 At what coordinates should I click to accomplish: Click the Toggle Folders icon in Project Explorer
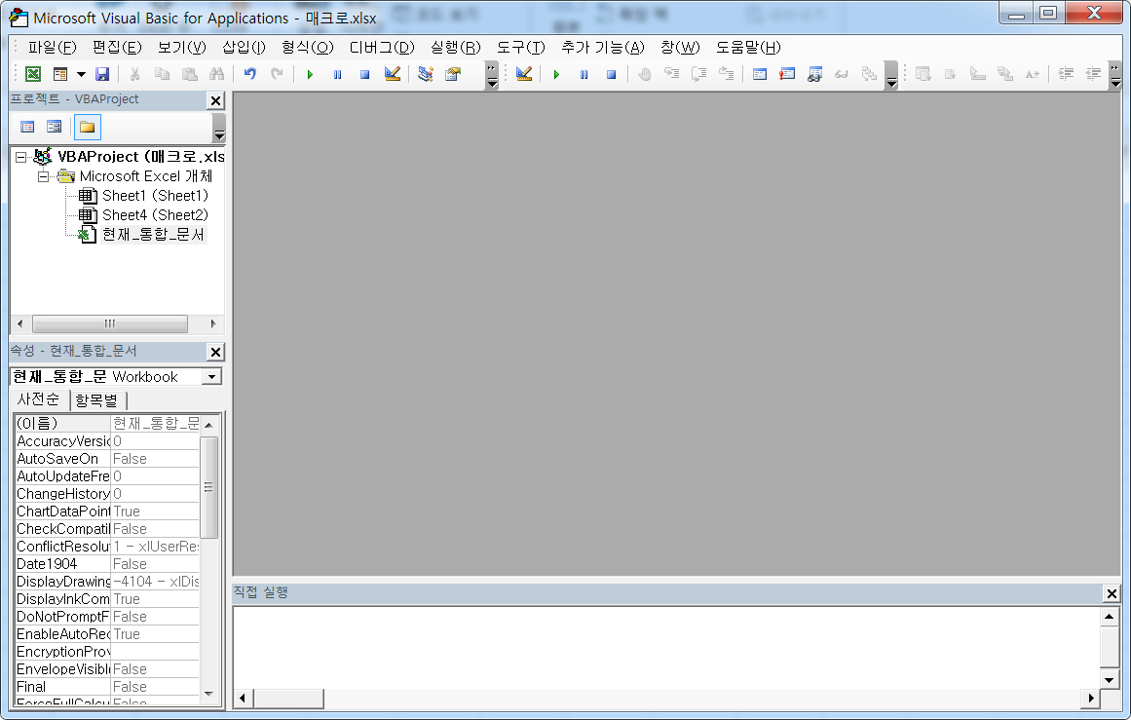click(x=87, y=126)
